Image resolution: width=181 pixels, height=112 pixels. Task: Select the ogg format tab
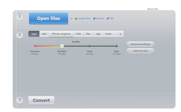click(98, 34)
